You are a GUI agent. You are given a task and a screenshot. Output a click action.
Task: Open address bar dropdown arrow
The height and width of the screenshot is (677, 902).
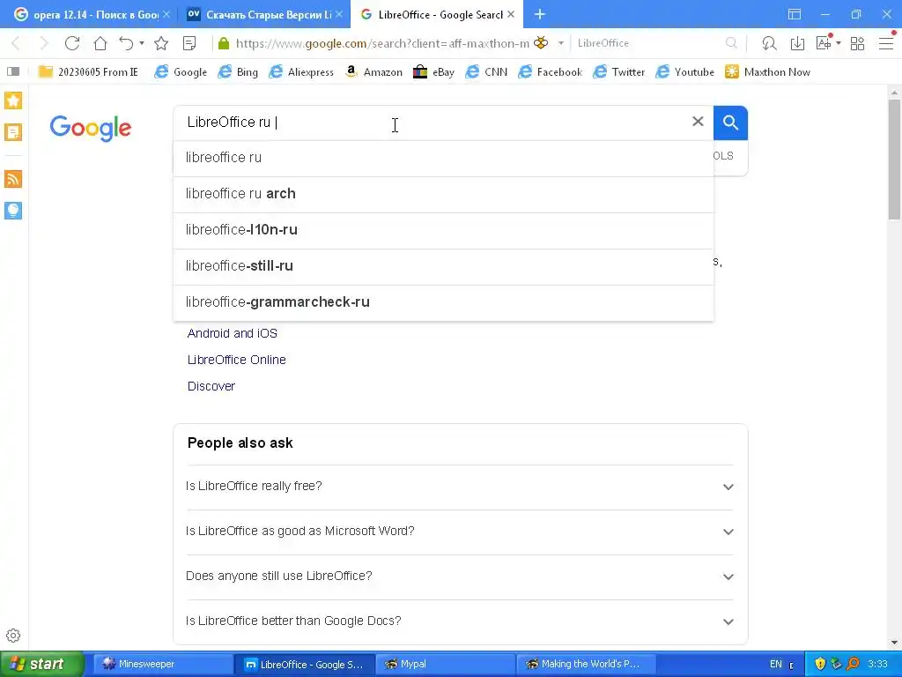pos(561,43)
